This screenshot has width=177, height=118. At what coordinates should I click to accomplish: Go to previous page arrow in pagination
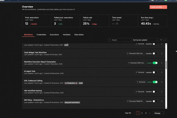(x=134, y=113)
